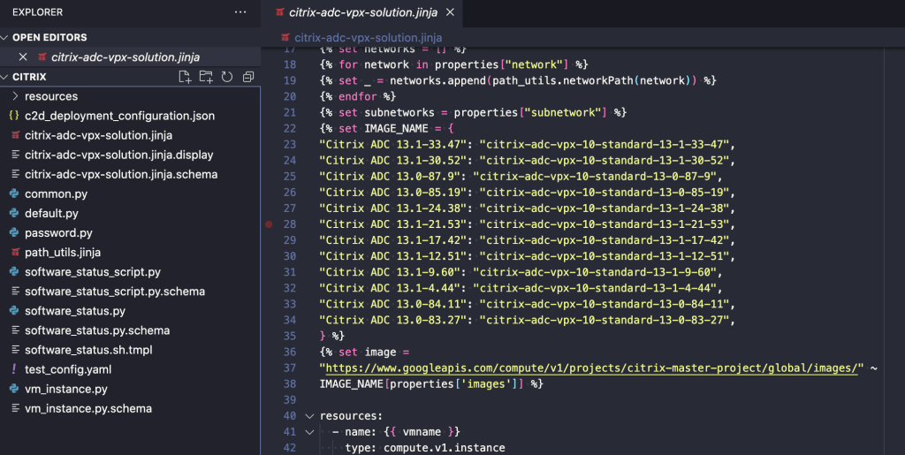Open c2d_deployment_configuration.json file
The image size is (905, 455).
(119, 116)
